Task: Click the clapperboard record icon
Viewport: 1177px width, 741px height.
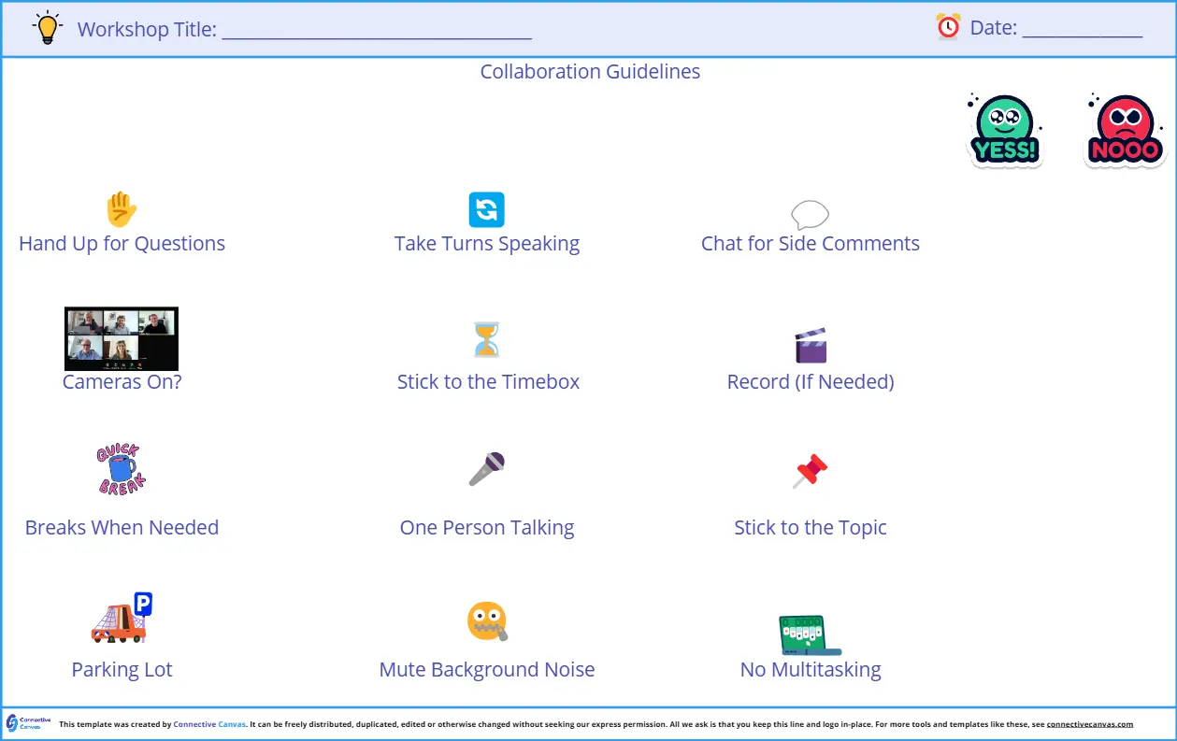Action: (x=810, y=345)
